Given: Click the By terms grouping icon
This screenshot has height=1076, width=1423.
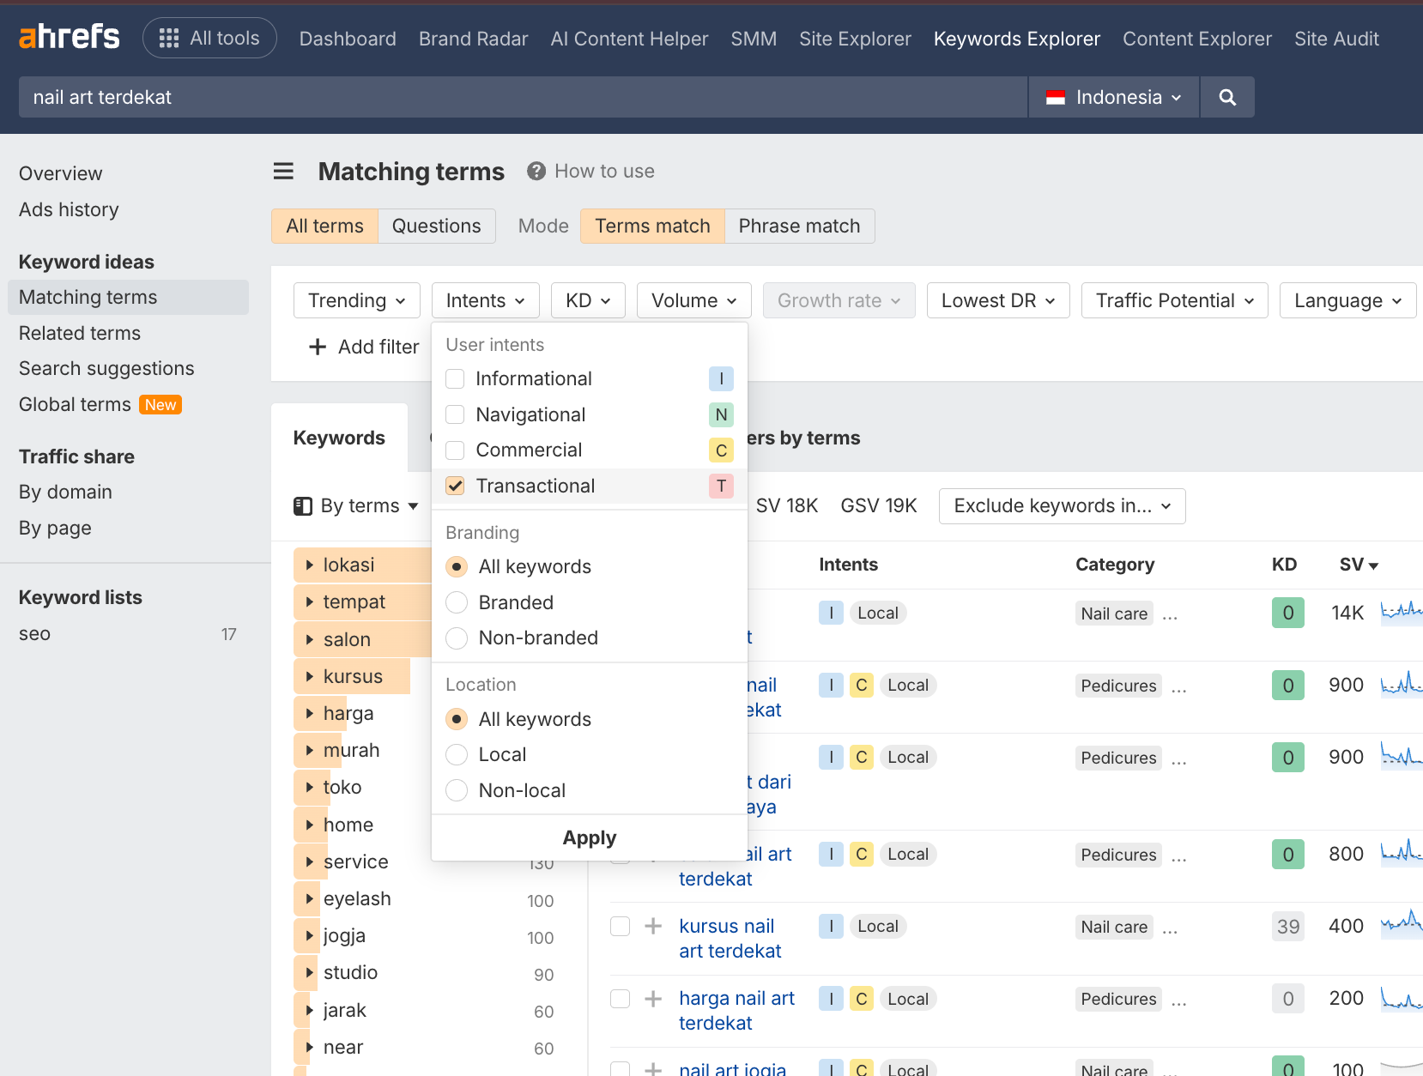Looking at the screenshot, I should pyautogui.click(x=303, y=506).
